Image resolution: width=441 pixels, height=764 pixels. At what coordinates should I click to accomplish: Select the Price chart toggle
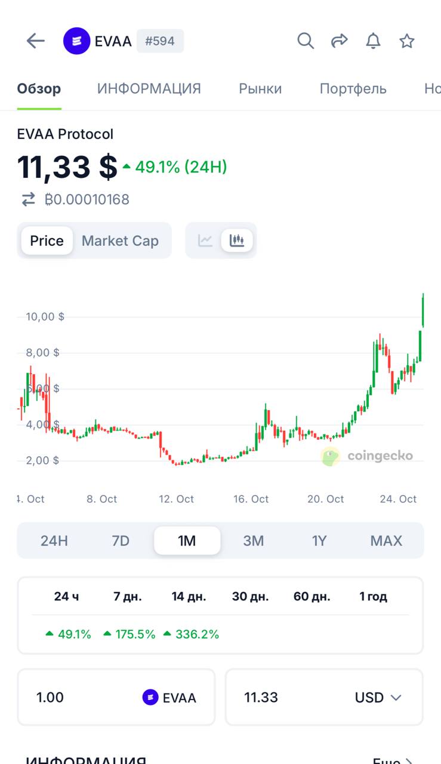47,241
